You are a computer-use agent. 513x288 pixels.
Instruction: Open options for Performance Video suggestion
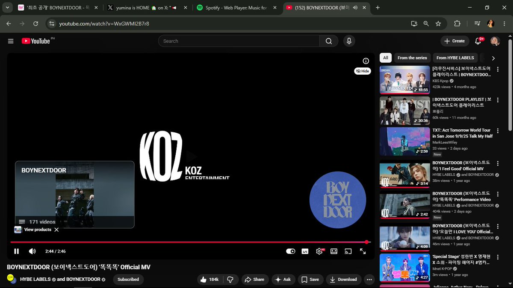[x=498, y=194]
